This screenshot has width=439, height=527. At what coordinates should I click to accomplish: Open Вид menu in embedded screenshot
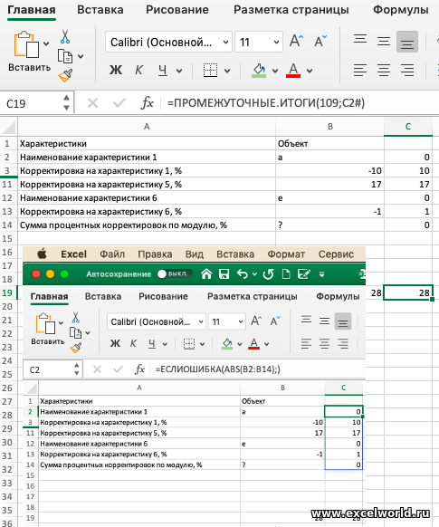[x=194, y=254]
